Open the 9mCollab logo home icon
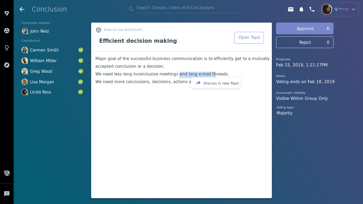The width and height of the screenshot is (363, 204). 7,13
